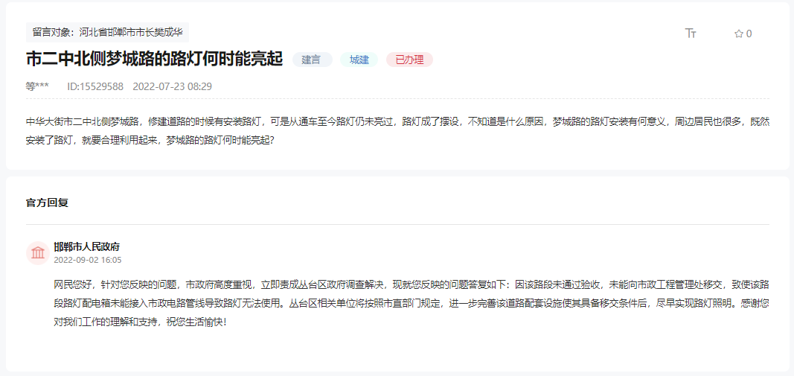Screen dimensions: 794x376
Task: Click the 邯郸市人民政府 responder name
Action: (86, 246)
